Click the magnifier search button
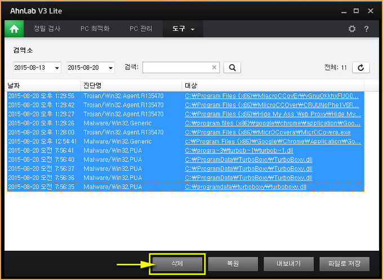Screen dimensions: 383x280 [x=232, y=67]
